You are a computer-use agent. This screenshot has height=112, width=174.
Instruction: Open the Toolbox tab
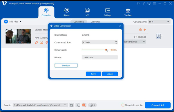128,12
